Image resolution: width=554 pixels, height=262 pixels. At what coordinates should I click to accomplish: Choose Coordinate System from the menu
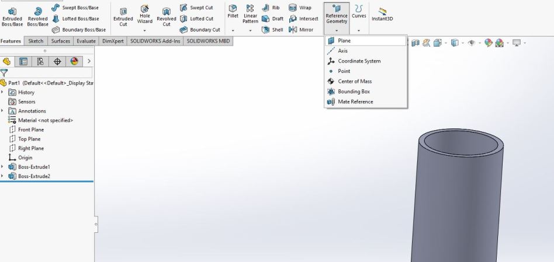click(359, 61)
